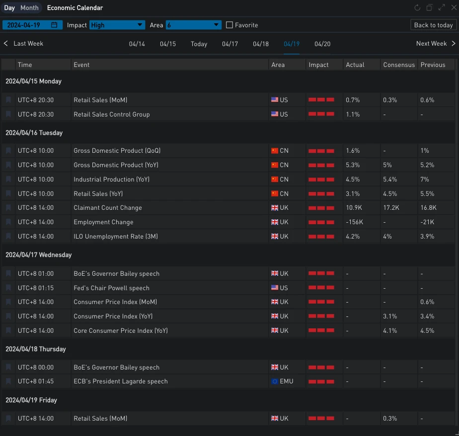Open the date picker calendar icon

click(54, 25)
